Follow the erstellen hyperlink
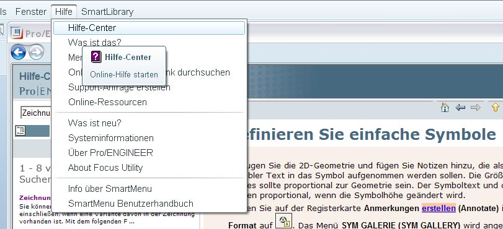Viewport: 503px width, 229px height. tap(438, 208)
